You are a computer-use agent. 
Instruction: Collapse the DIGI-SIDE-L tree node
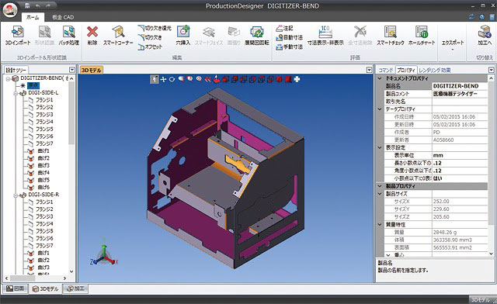click(x=16, y=93)
